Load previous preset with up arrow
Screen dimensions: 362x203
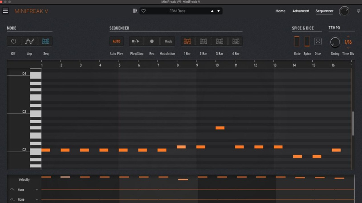pos(212,11)
